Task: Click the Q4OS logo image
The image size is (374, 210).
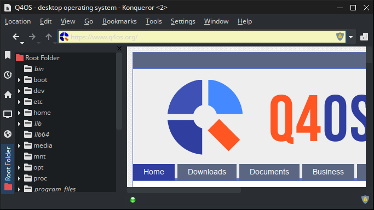Action: coord(205,117)
